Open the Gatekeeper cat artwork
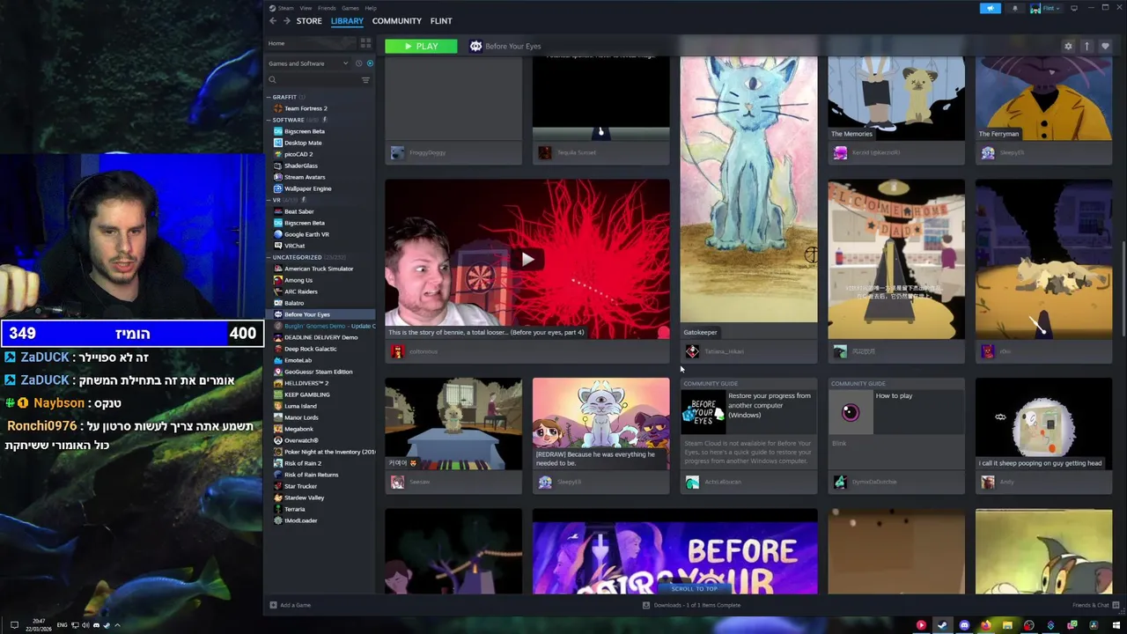Screen dimensions: 1127x634 click(748, 189)
